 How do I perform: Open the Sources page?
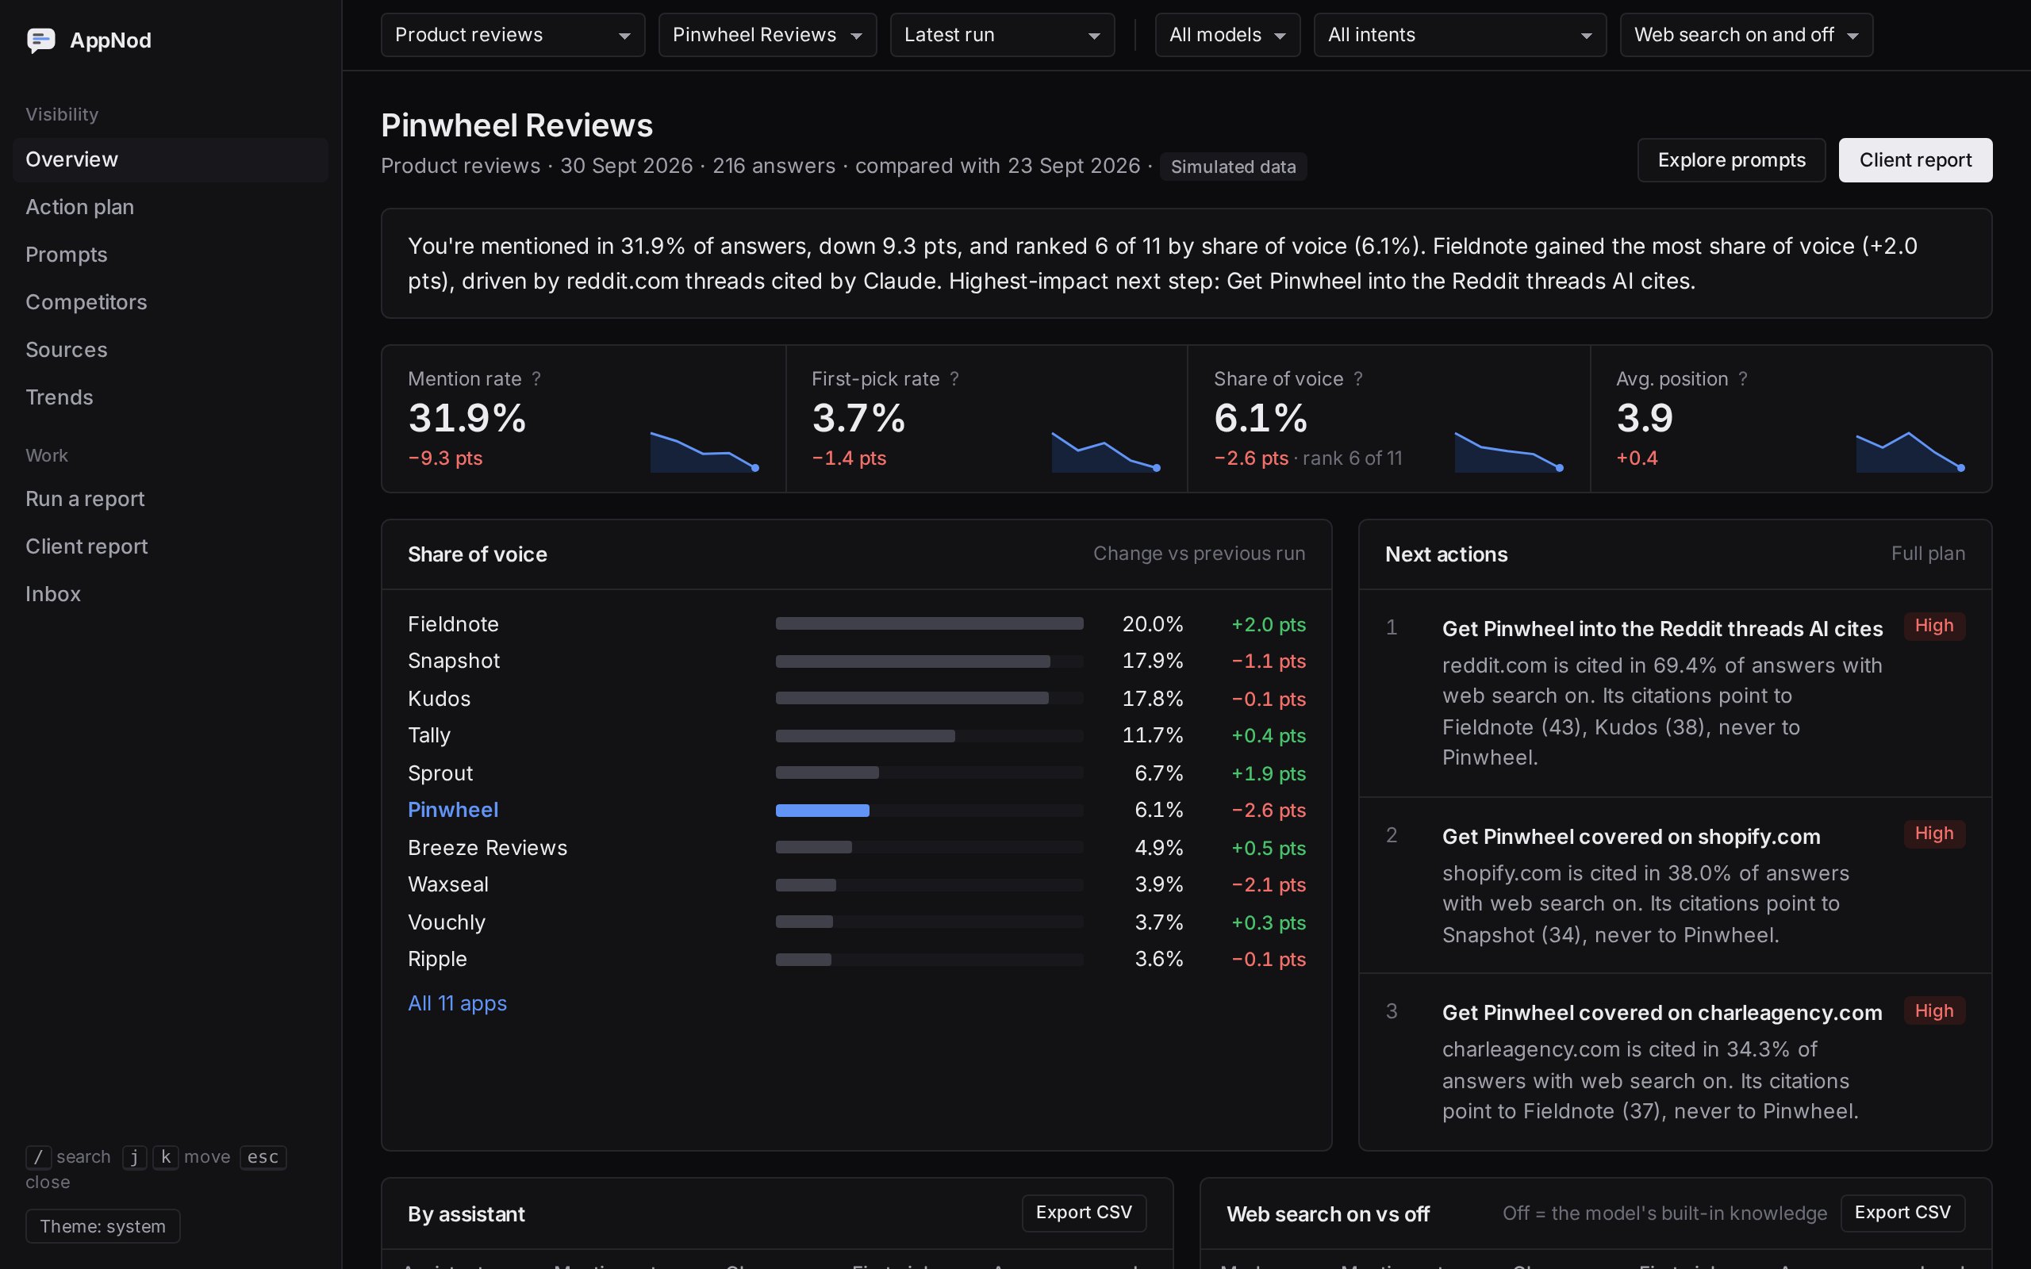171,350
